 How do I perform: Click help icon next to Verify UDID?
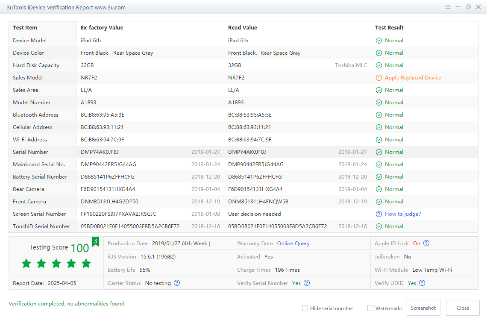click(422, 283)
